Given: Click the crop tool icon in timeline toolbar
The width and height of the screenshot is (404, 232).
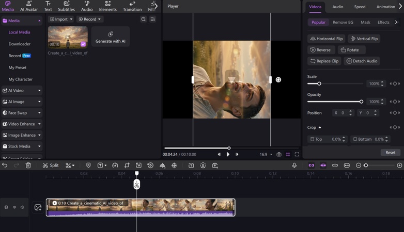Looking at the screenshot, I should [127, 165].
